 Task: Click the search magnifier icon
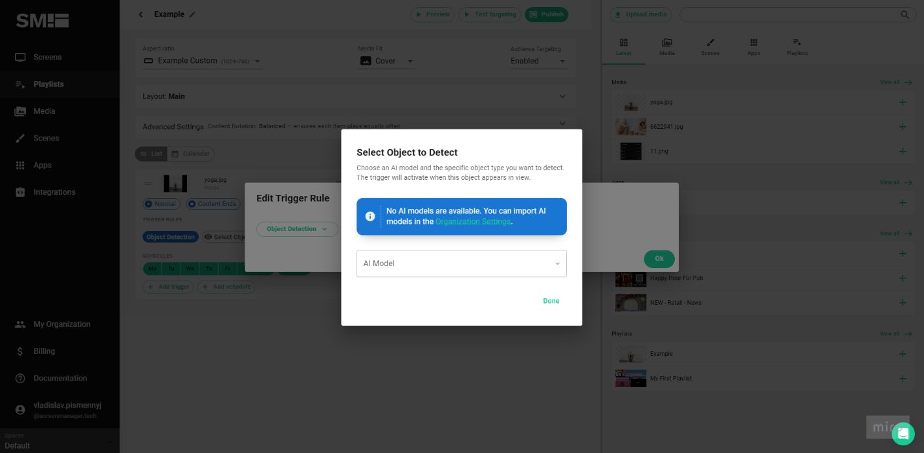pyautogui.click(x=905, y=14)
